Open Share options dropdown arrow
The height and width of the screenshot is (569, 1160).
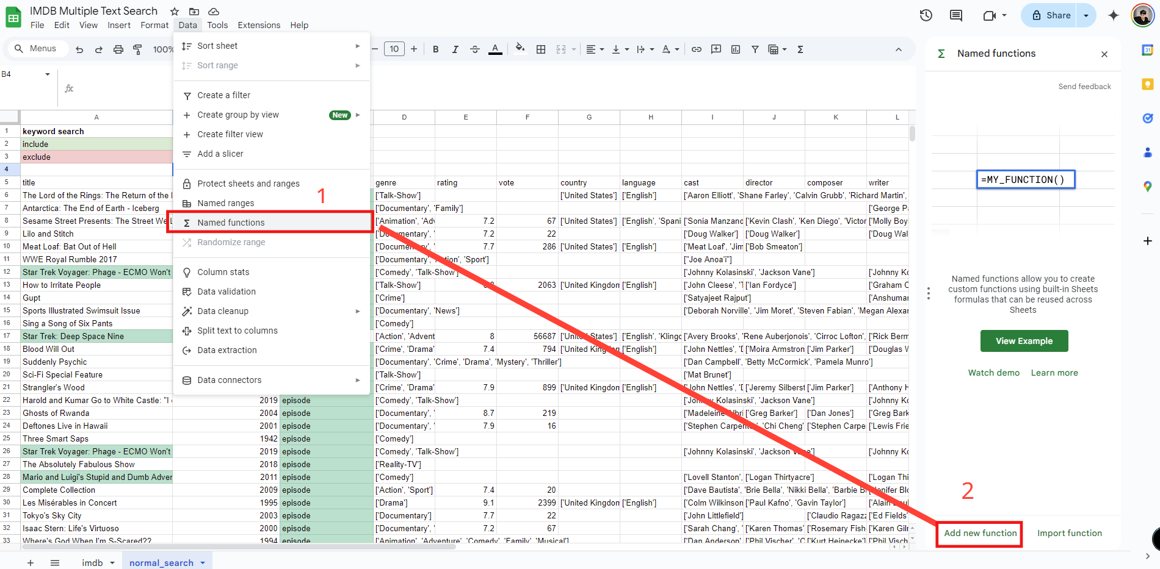click(x=1086, y=15)
